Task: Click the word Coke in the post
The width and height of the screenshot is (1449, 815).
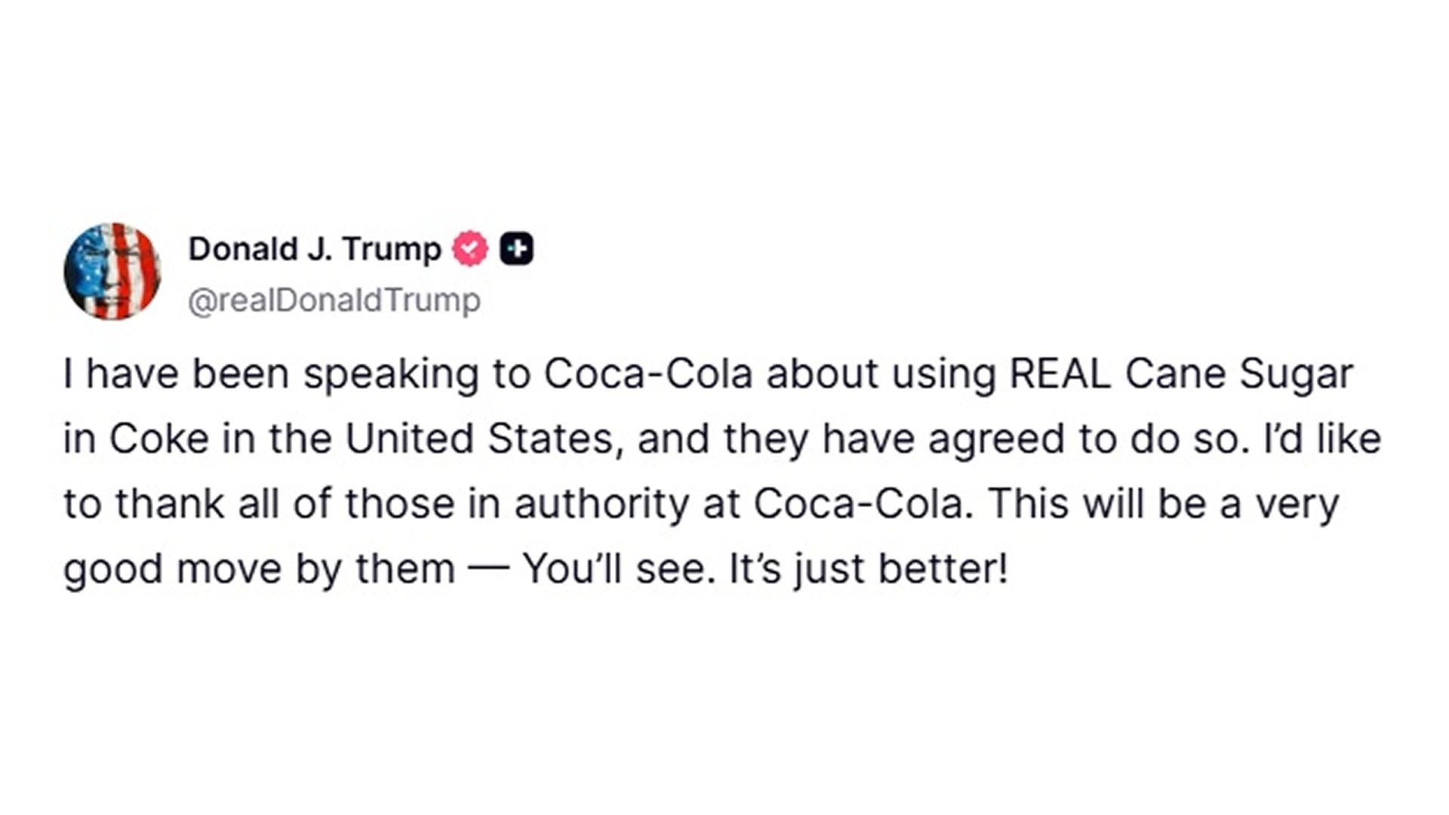Action: [x=158, y=439]
